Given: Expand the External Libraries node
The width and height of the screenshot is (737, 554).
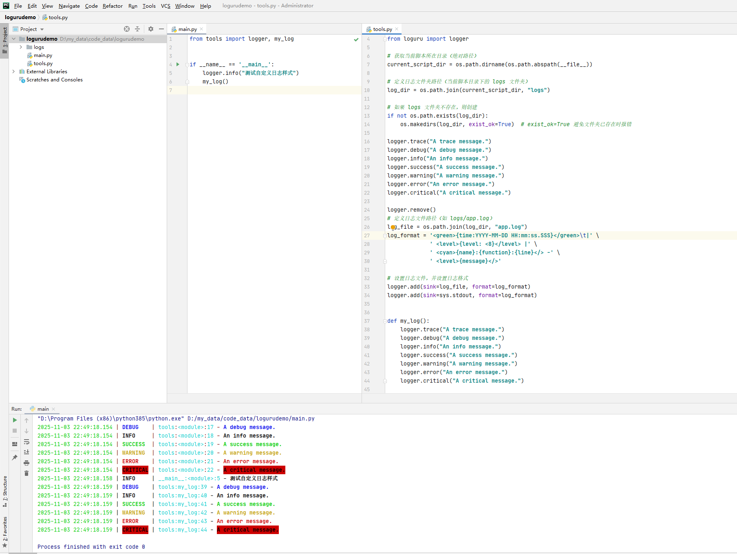Looking at the screenshot, I should click(13, 71).
